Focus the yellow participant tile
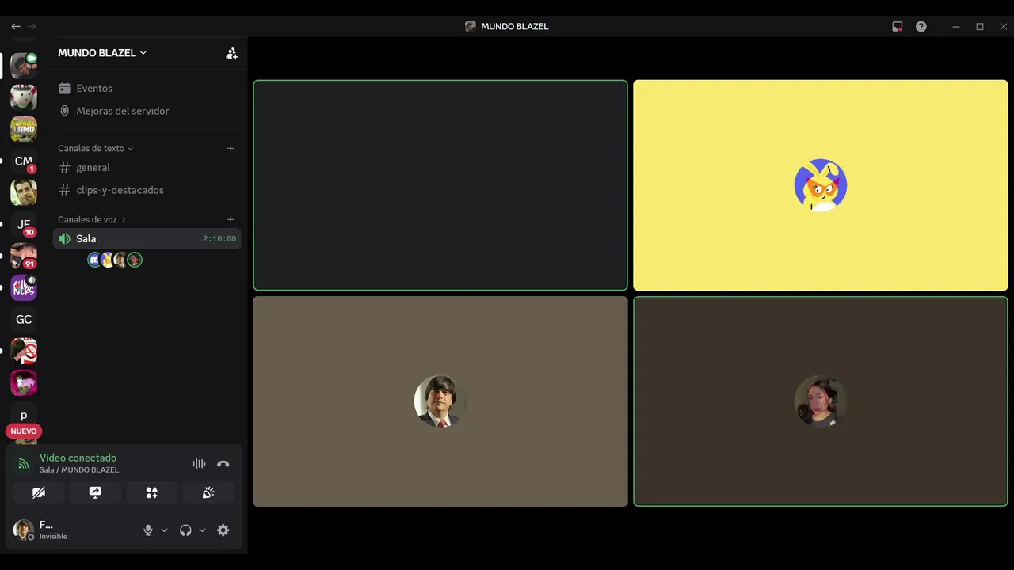The height and width of the screenshot is (570, 1014). tap(821, 185)
